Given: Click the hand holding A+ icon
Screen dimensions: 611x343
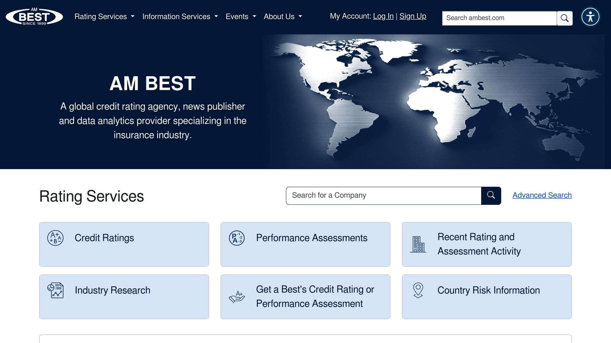Looking at the screenshot, I should click(237, 297).
